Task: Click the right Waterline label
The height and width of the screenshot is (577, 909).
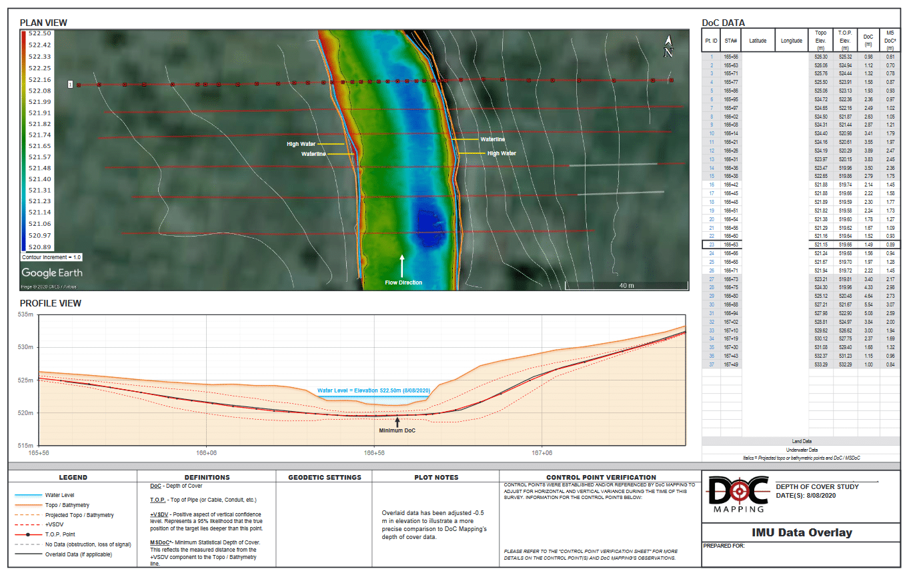Action: (x=493, y=139)
